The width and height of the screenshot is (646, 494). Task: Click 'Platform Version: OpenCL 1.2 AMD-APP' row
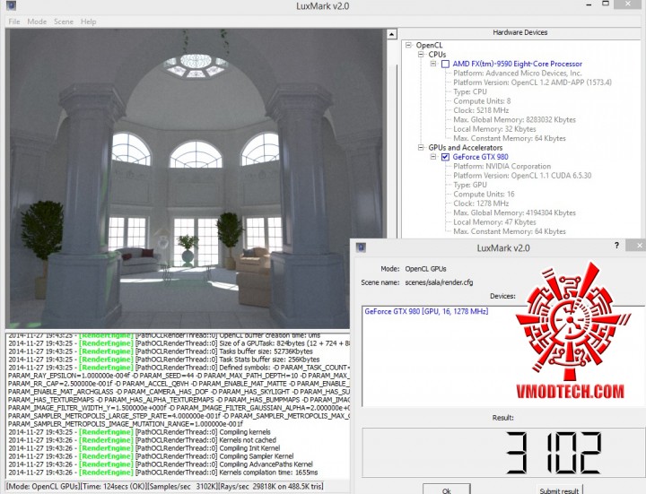tap(532, 82)
